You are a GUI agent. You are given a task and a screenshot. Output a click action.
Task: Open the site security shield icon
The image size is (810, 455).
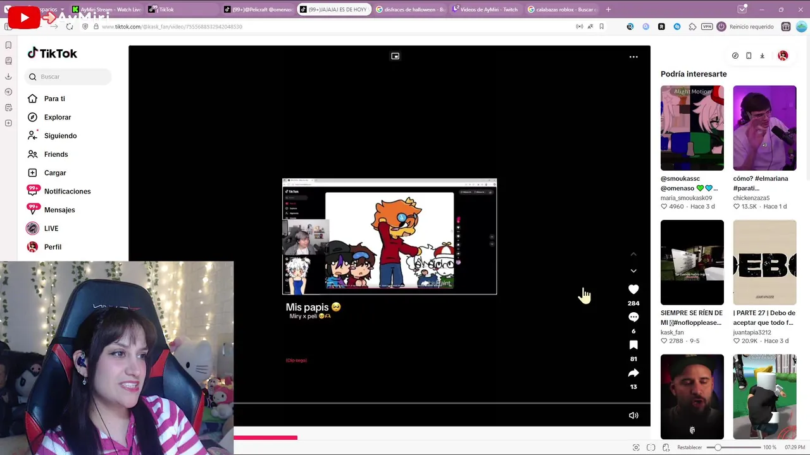click(x=85, y=27)
